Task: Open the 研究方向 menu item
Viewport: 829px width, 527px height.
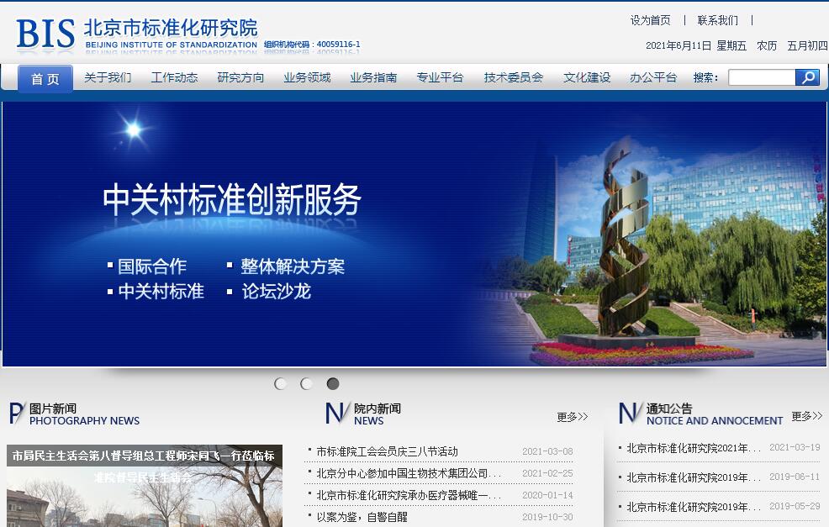Action: coord(240,77)
